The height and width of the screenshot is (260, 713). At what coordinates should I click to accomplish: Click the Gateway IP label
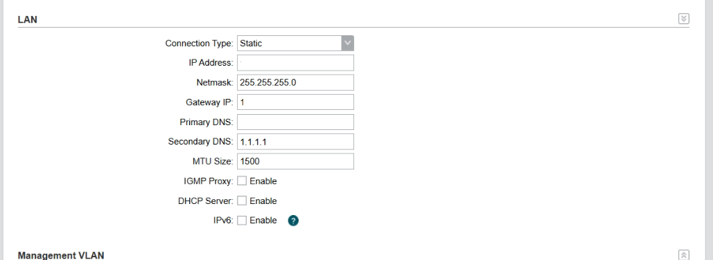pos(210,102)
